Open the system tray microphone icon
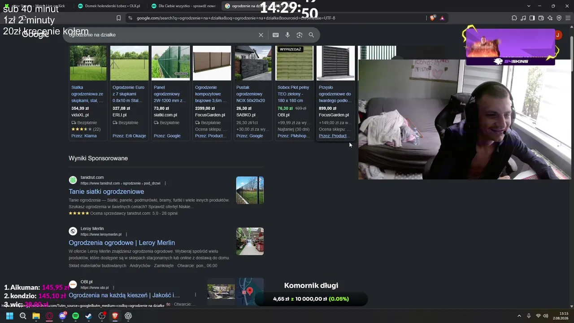This screenshot has width=574, height=323. point(529,316)
